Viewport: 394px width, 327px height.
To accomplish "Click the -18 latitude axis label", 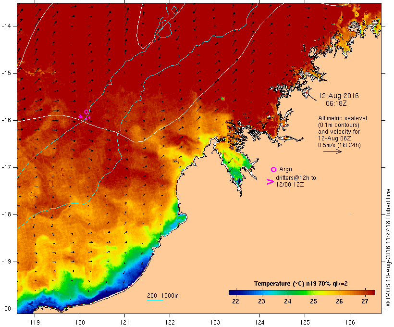I will point(6,214).
